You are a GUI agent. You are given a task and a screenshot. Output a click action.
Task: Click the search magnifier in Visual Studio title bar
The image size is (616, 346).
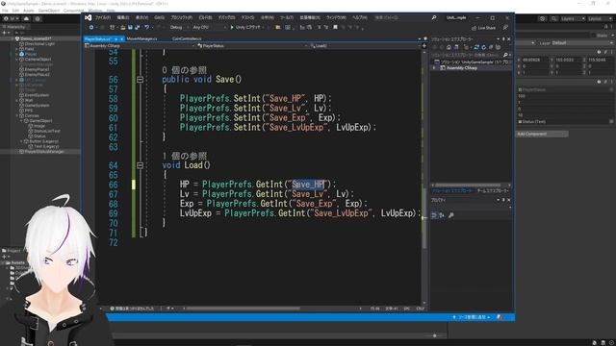[x=434, y=17]
